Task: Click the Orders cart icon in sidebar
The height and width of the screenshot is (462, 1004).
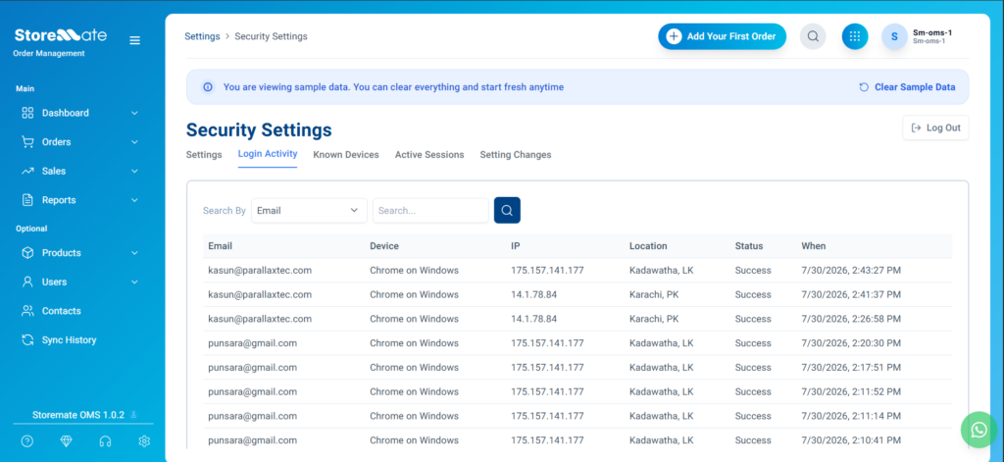Action: click(x=27, y=141)
